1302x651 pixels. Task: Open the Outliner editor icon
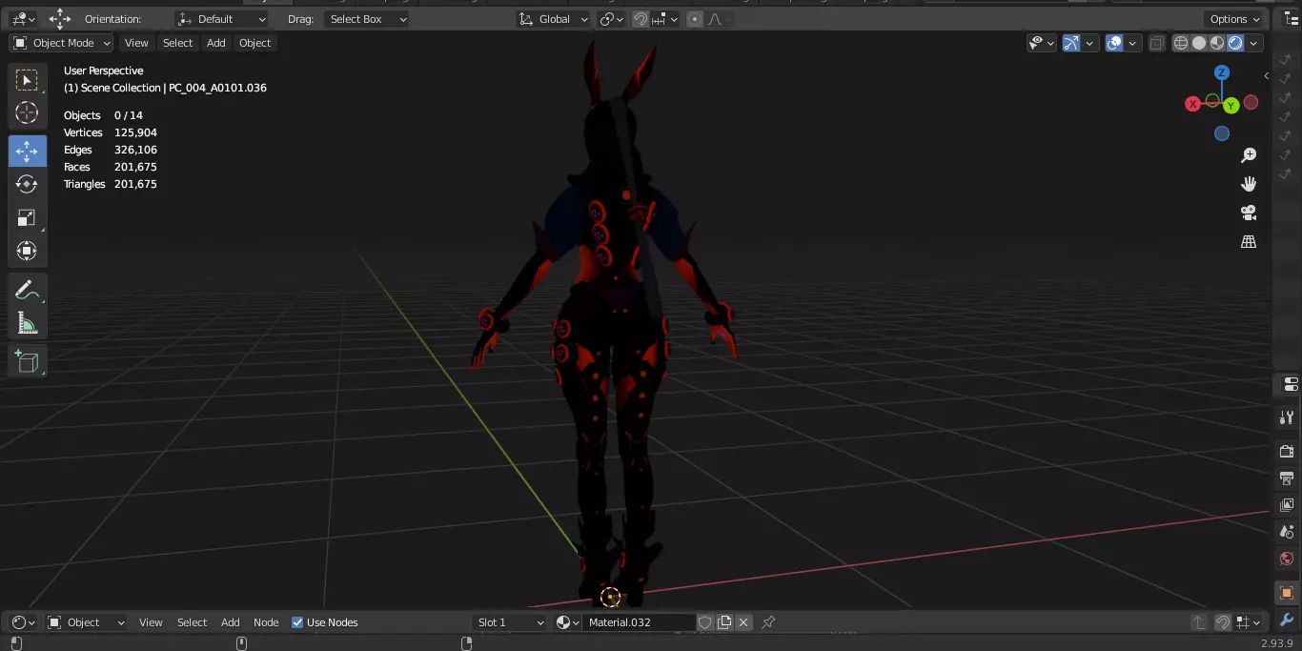[1289, 18]
